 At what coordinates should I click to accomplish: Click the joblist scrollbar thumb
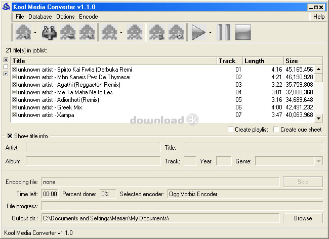[318, 78]
